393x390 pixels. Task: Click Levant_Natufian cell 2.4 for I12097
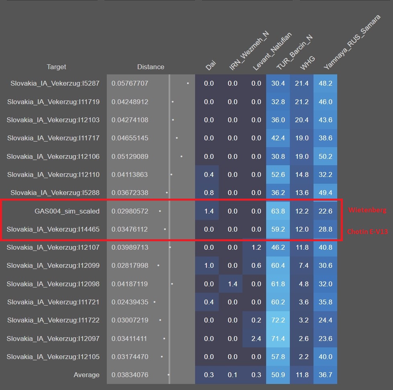(254, 339)
